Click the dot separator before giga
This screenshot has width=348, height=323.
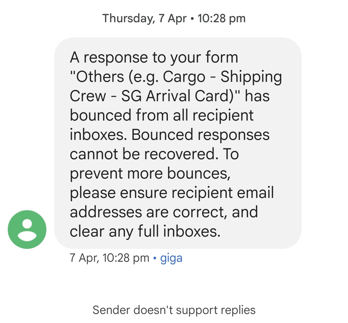pyautogui.click(x=156, y=258)
